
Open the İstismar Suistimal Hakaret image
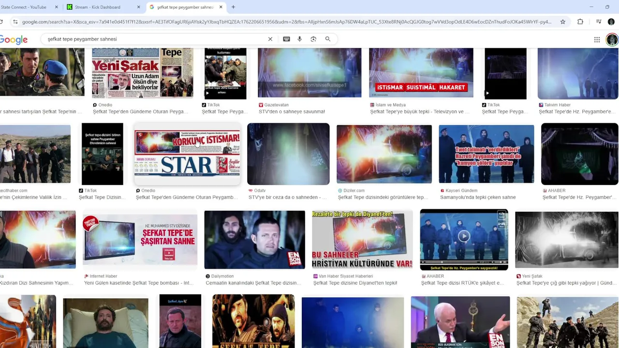click(x=421, y=73)
